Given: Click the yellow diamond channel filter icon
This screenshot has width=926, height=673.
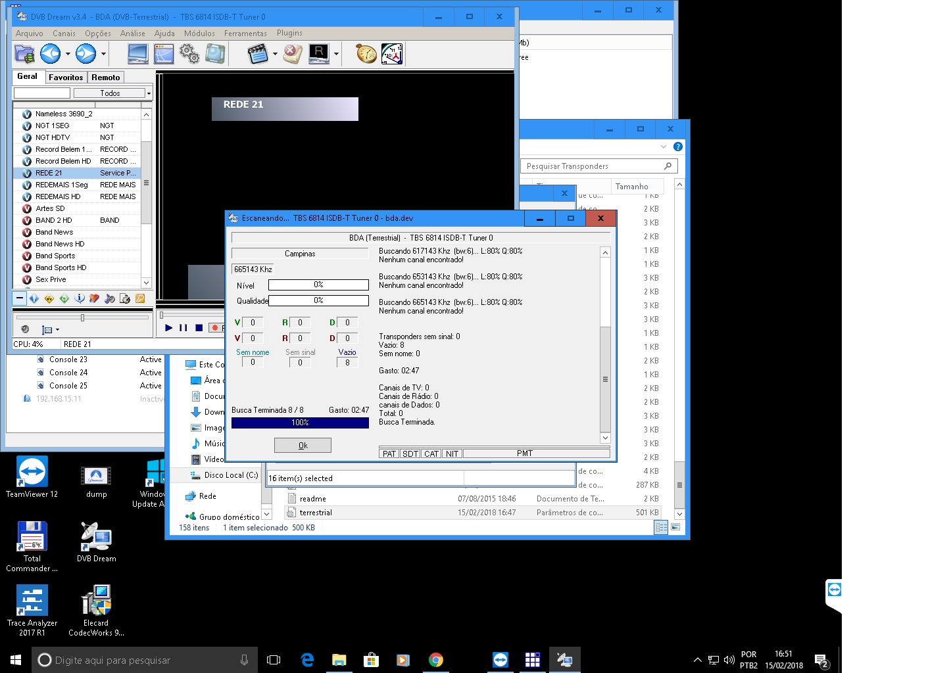Looking at the screenshot, I should point(49,298).
